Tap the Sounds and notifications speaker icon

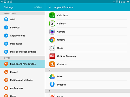click(x=6, y=64)
